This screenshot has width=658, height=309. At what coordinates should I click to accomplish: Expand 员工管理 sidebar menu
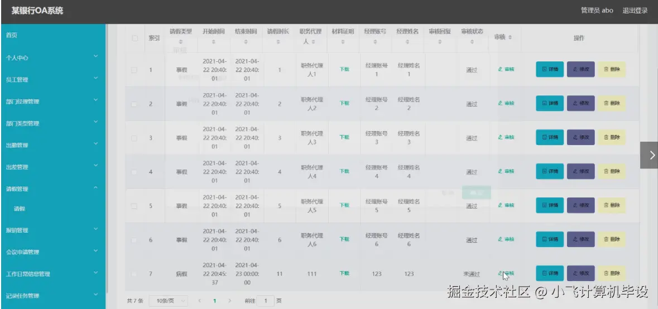[x=53, y=79]
